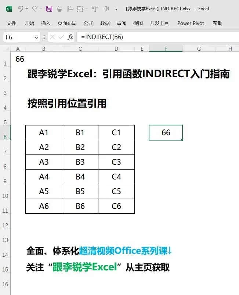This screenshot has height=295, width=239.
Task: Select the table cell A1
Action: point(44,133)
